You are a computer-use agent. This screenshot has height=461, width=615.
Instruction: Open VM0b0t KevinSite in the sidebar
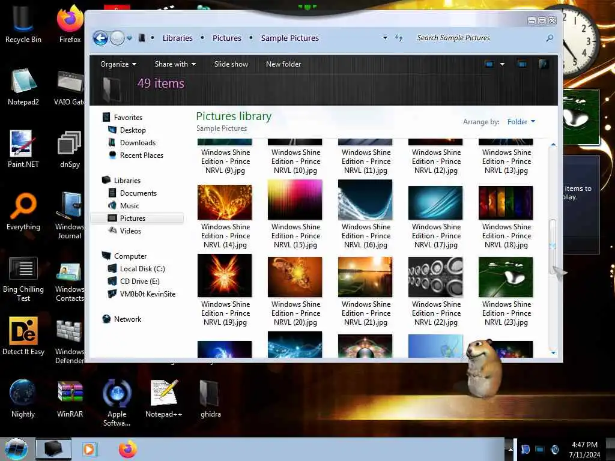pos(148,294)
